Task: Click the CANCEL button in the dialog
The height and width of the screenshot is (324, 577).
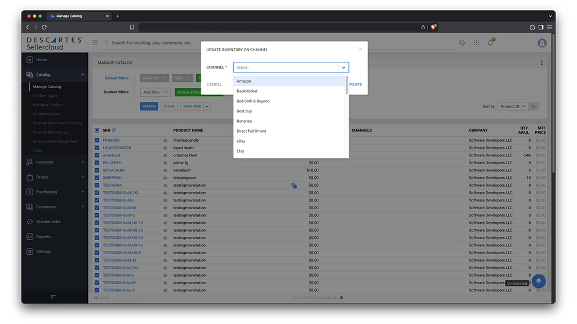Action: point(214,84)
